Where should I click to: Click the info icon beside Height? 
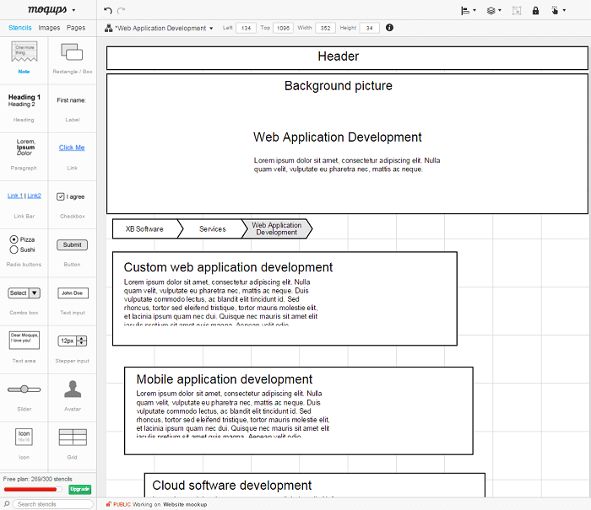389,28
